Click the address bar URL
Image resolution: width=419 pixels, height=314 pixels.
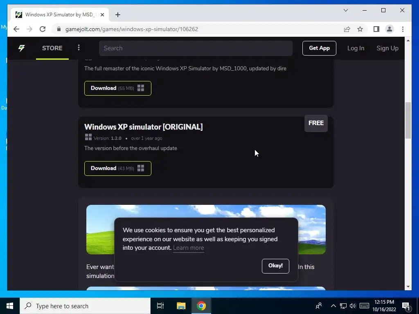(132, 29)
